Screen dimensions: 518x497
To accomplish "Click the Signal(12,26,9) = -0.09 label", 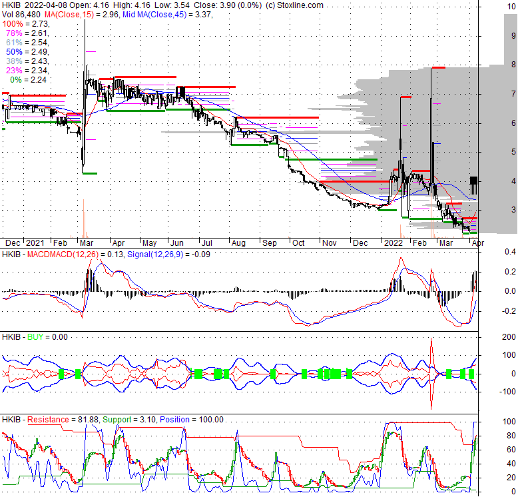I will pyautogui.click(x=168, y=254).
